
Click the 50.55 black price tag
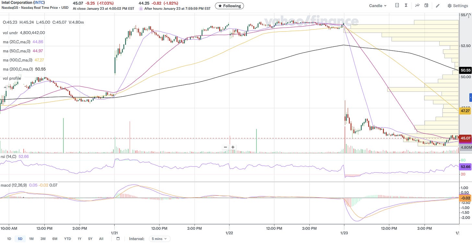(x=465, y=70)
